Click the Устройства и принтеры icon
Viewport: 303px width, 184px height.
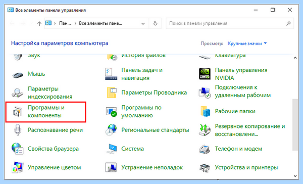[x=205, y=168]
